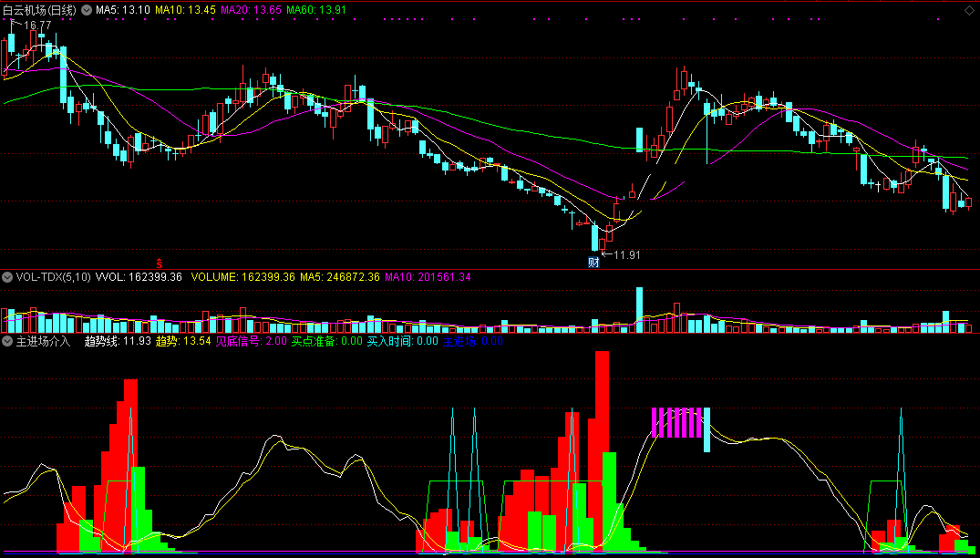The width and height of the screenshot is (980, 558).
Task: Click the 11.91 low price label
Action: click(x=627, y=255)
